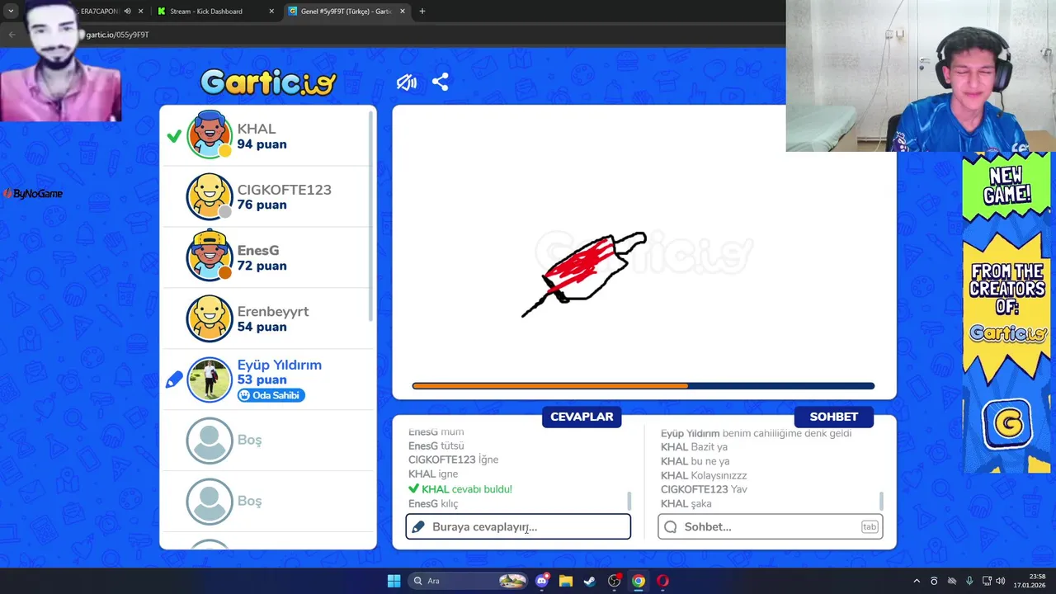Image resolution: width=1056 pixels, height=594 pixels.
Task: Click 'KHAL Kolaysınızzz' chat message
Action: (x=704, y=475)
